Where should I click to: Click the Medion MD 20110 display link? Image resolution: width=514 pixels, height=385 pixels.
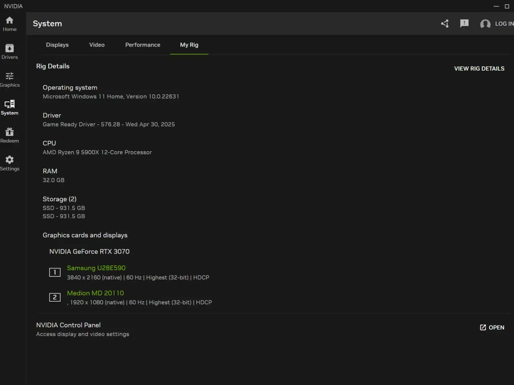click(x=96, y=293)
